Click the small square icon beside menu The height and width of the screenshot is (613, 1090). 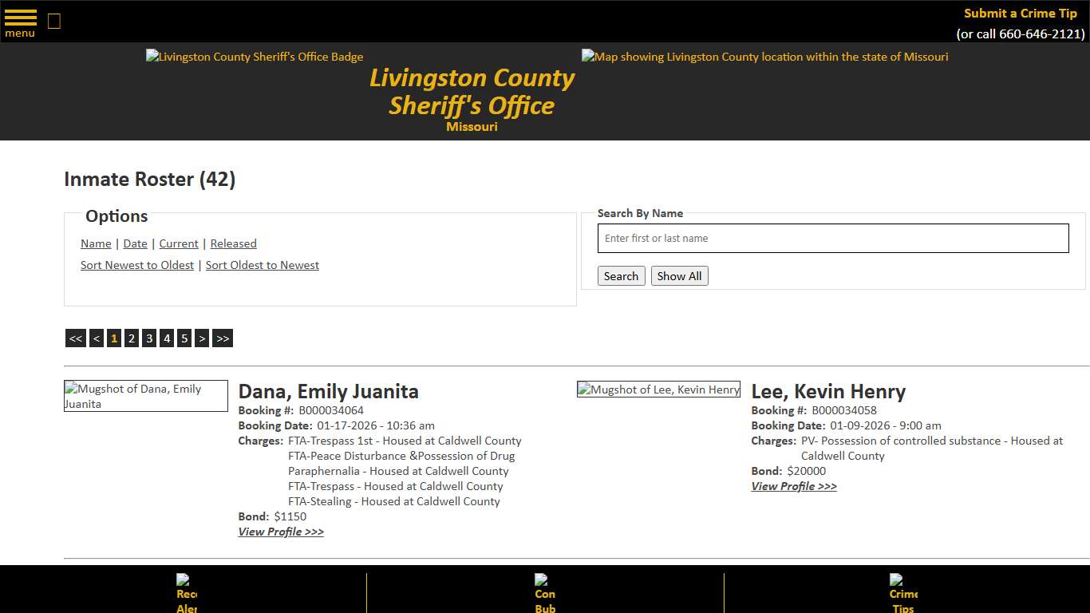point(53,21)
